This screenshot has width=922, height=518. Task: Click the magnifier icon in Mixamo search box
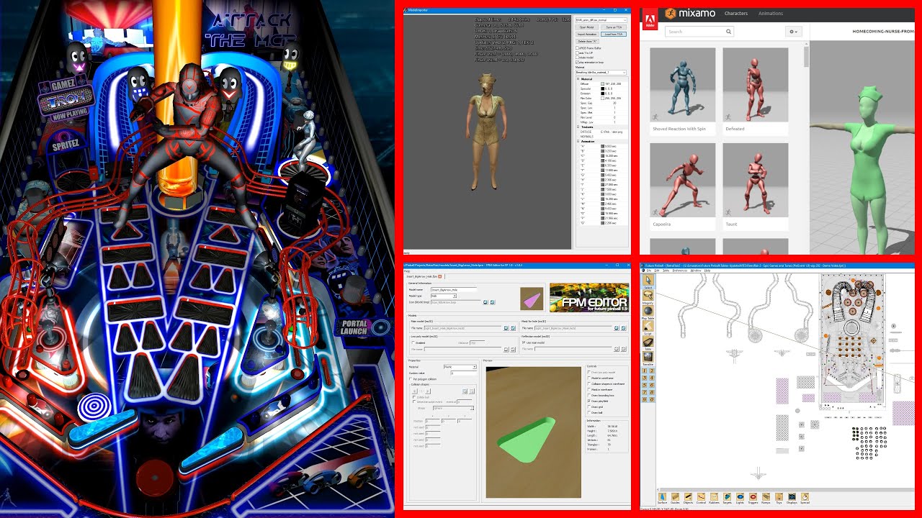729,32
